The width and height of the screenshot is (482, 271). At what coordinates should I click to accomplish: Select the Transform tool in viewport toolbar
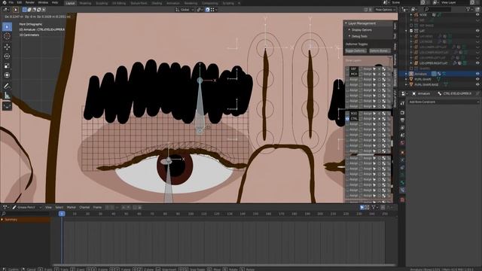point(7,75)
